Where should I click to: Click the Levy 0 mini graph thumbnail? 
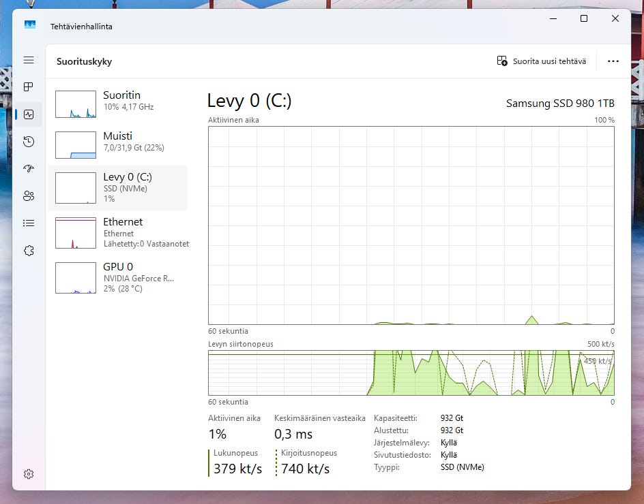[76, 188]
